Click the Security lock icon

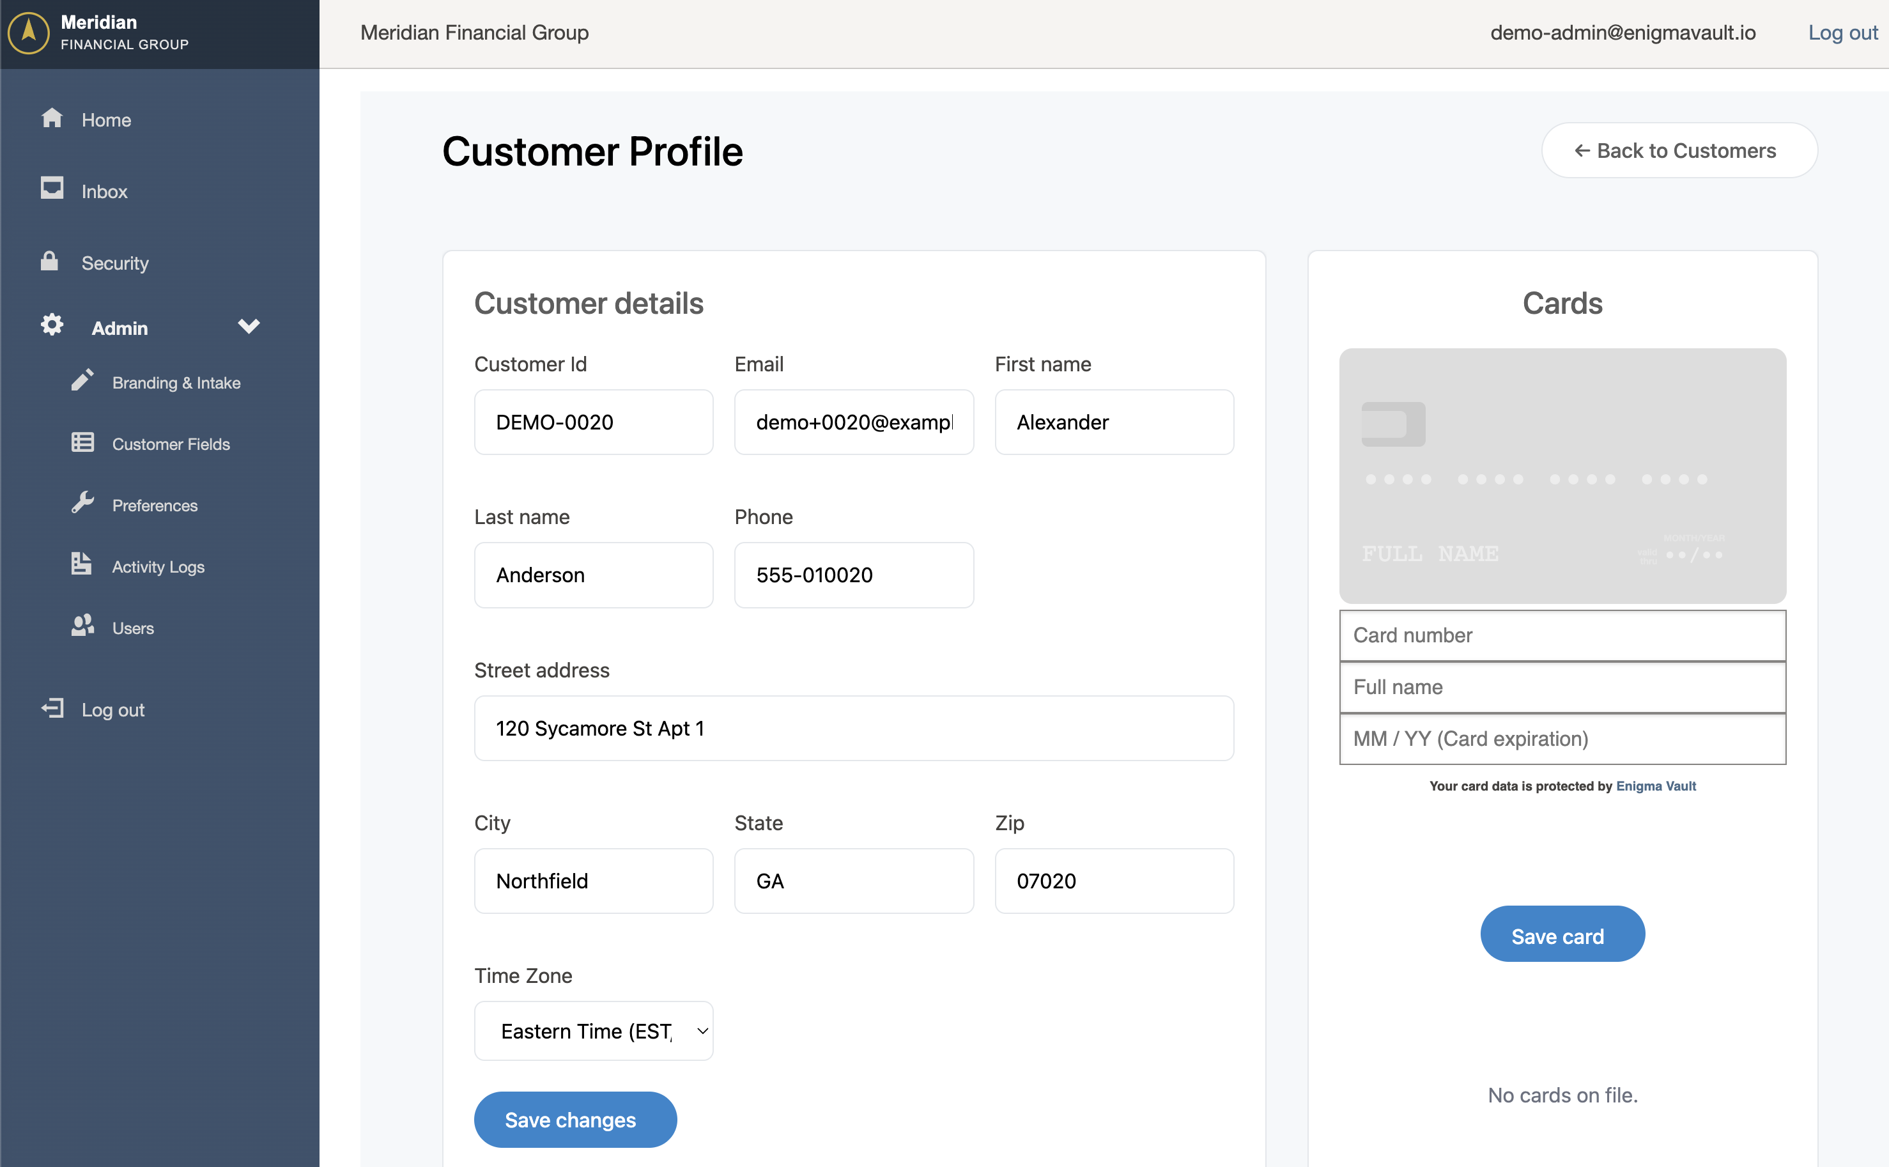51,261
